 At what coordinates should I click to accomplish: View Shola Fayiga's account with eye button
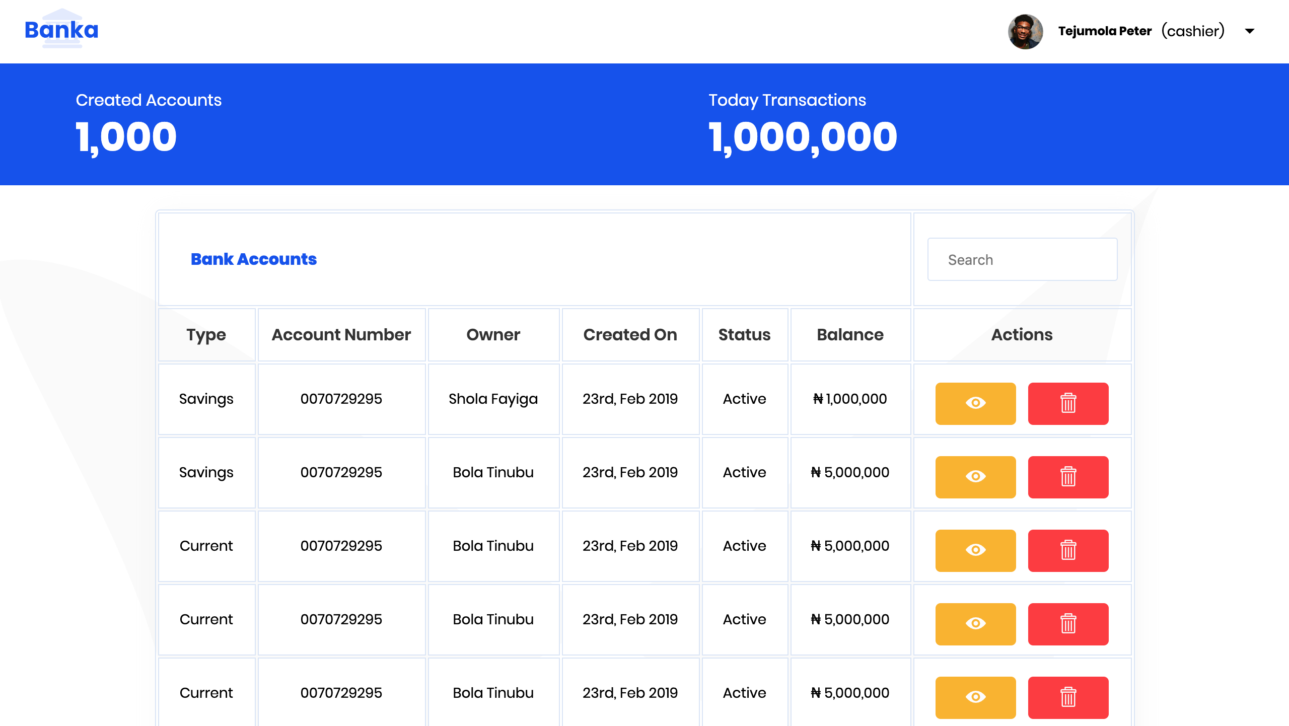tap(975, 403)
